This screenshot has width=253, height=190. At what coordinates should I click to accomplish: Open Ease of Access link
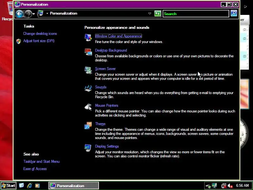point(35,169)
